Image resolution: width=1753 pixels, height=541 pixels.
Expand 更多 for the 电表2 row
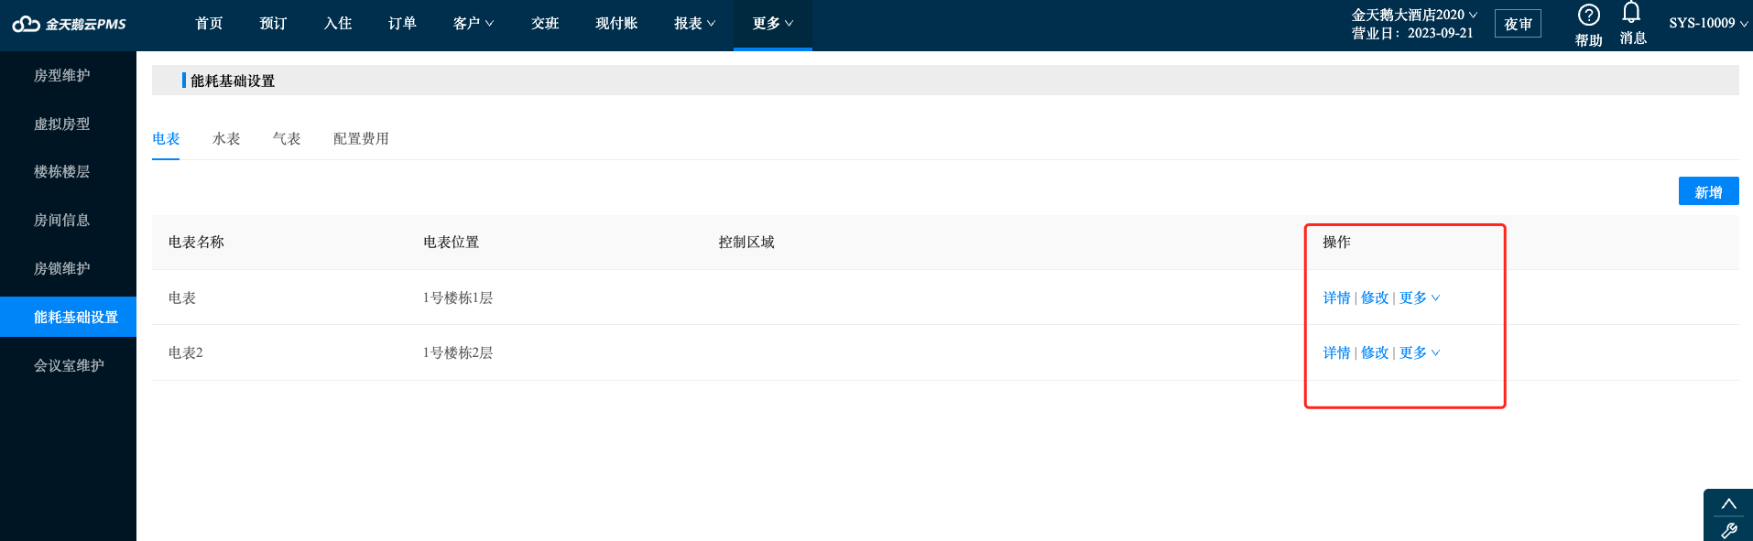click(1420, 353)
